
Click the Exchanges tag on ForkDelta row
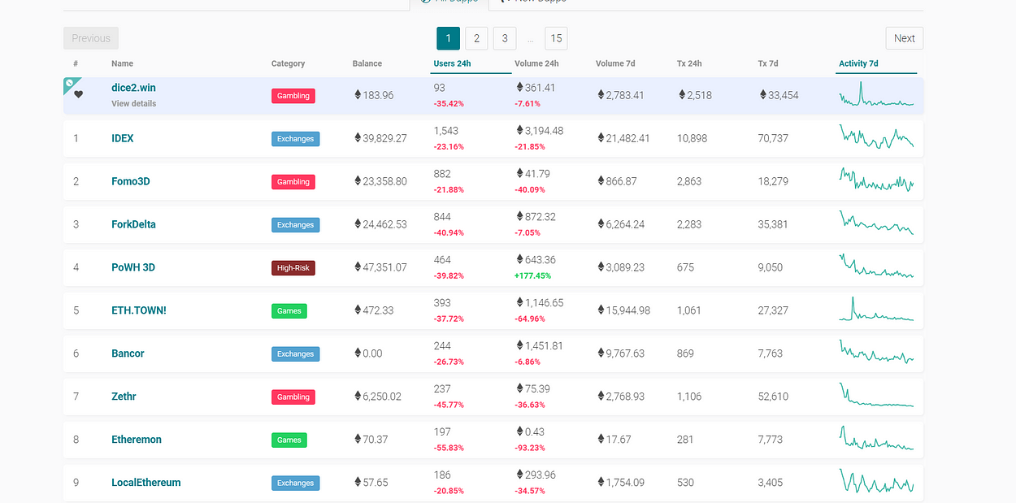click(296, 225)
